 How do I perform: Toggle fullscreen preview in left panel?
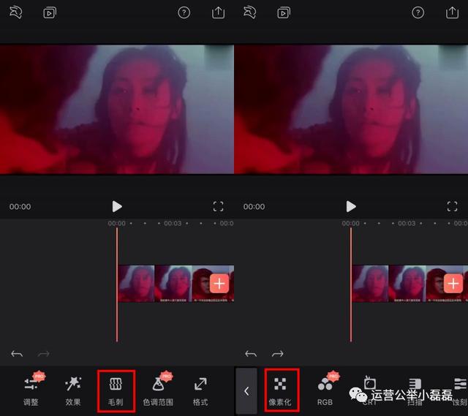(x=219, y=206)
